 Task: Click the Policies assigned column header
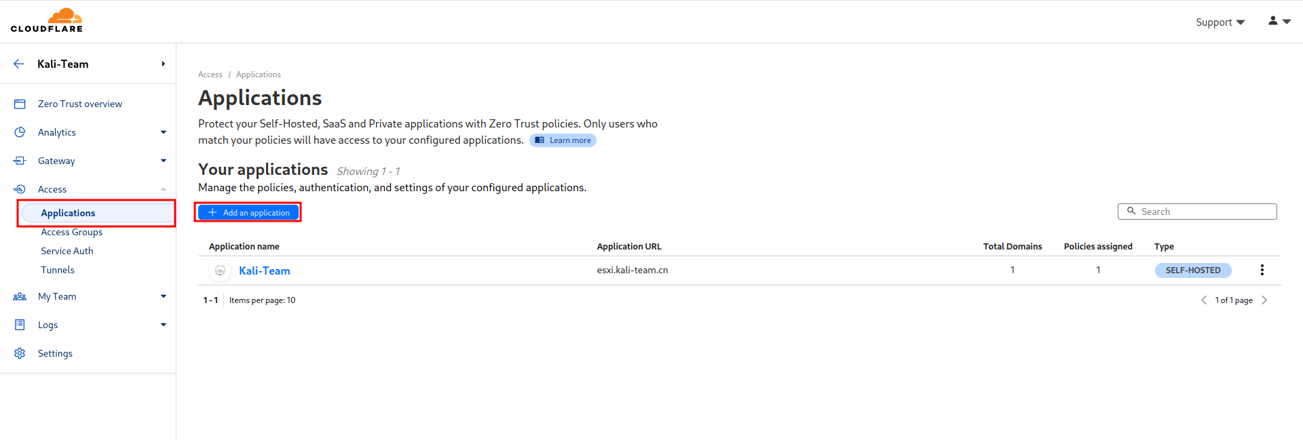coord(1098,246)
